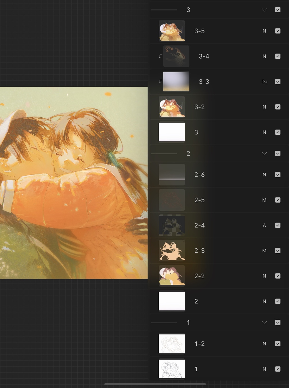Select layer 2-6 thumbnail

click(x=172, y=175)
